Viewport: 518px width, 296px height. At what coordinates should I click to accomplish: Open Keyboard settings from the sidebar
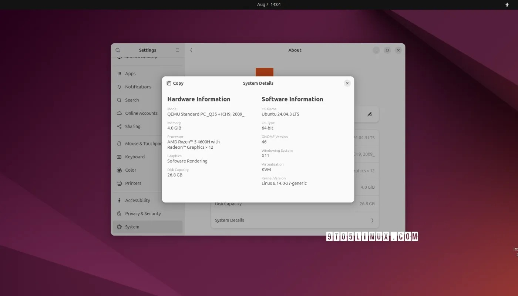coord(134,157)
